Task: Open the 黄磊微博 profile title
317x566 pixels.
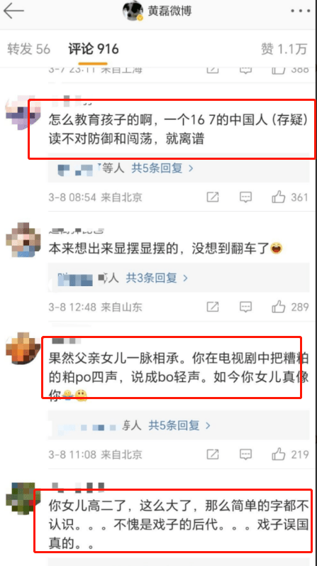Action: click(x=169, y=11)
